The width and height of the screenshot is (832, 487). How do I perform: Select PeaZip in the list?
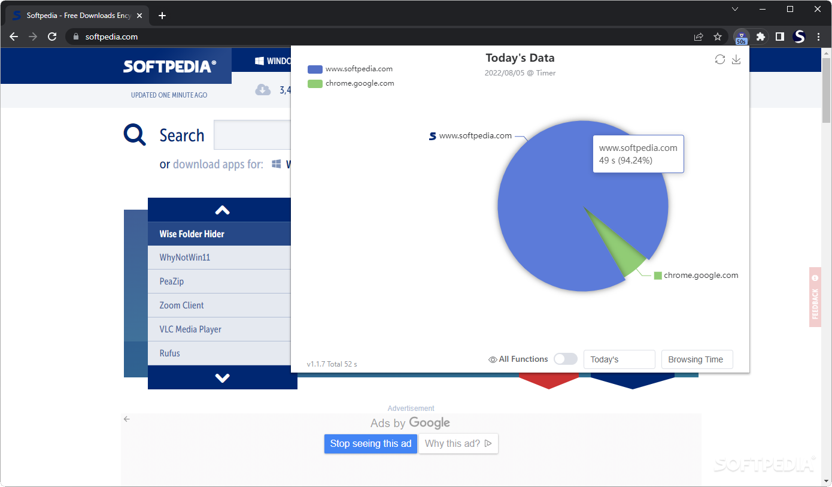pyautogui.click(x=219, y=282)
